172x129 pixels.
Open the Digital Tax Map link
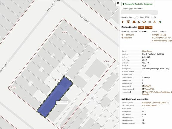(159, 35)
